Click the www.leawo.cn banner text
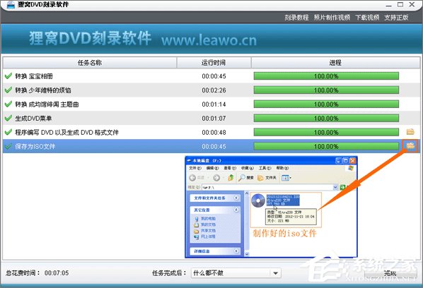 click(209, 40)
